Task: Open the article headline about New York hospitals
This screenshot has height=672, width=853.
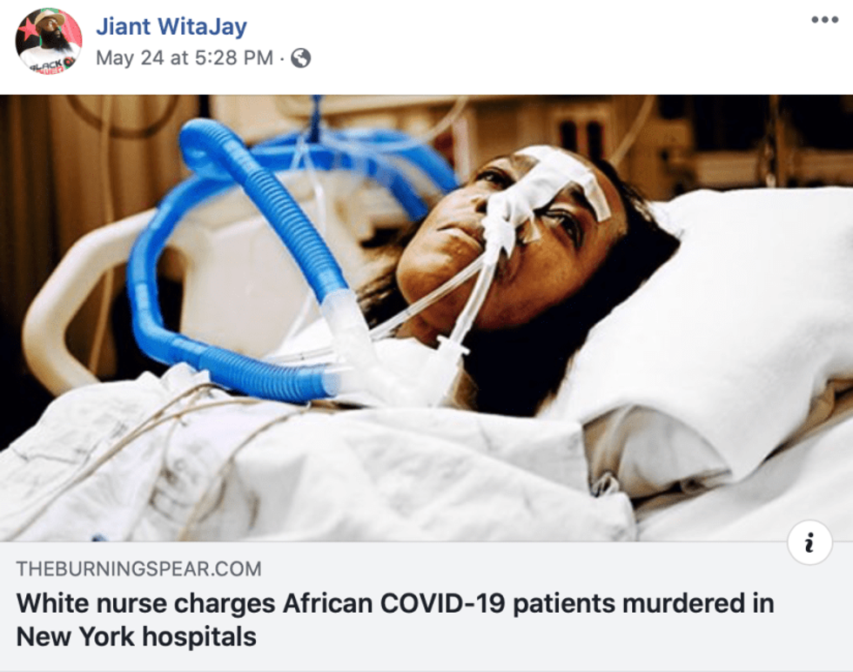Action: click(x=395, y=620)
